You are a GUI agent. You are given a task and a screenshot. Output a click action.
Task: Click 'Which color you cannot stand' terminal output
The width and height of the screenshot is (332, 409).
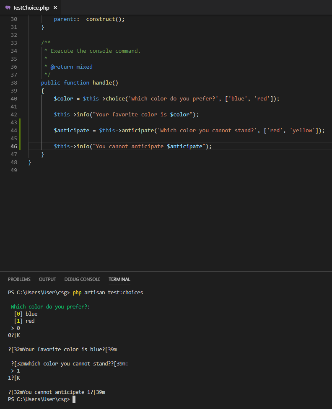(x=66, y=364)
